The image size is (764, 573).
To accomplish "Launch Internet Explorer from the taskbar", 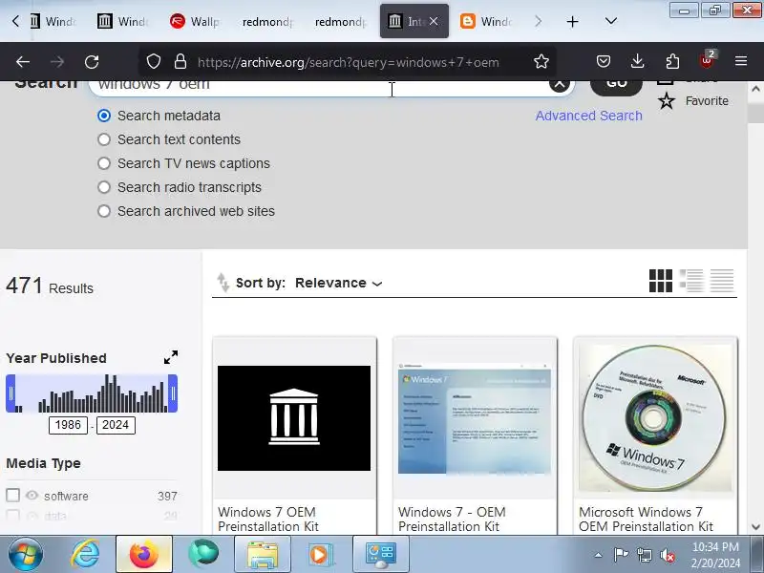I will tap(85, 555).
